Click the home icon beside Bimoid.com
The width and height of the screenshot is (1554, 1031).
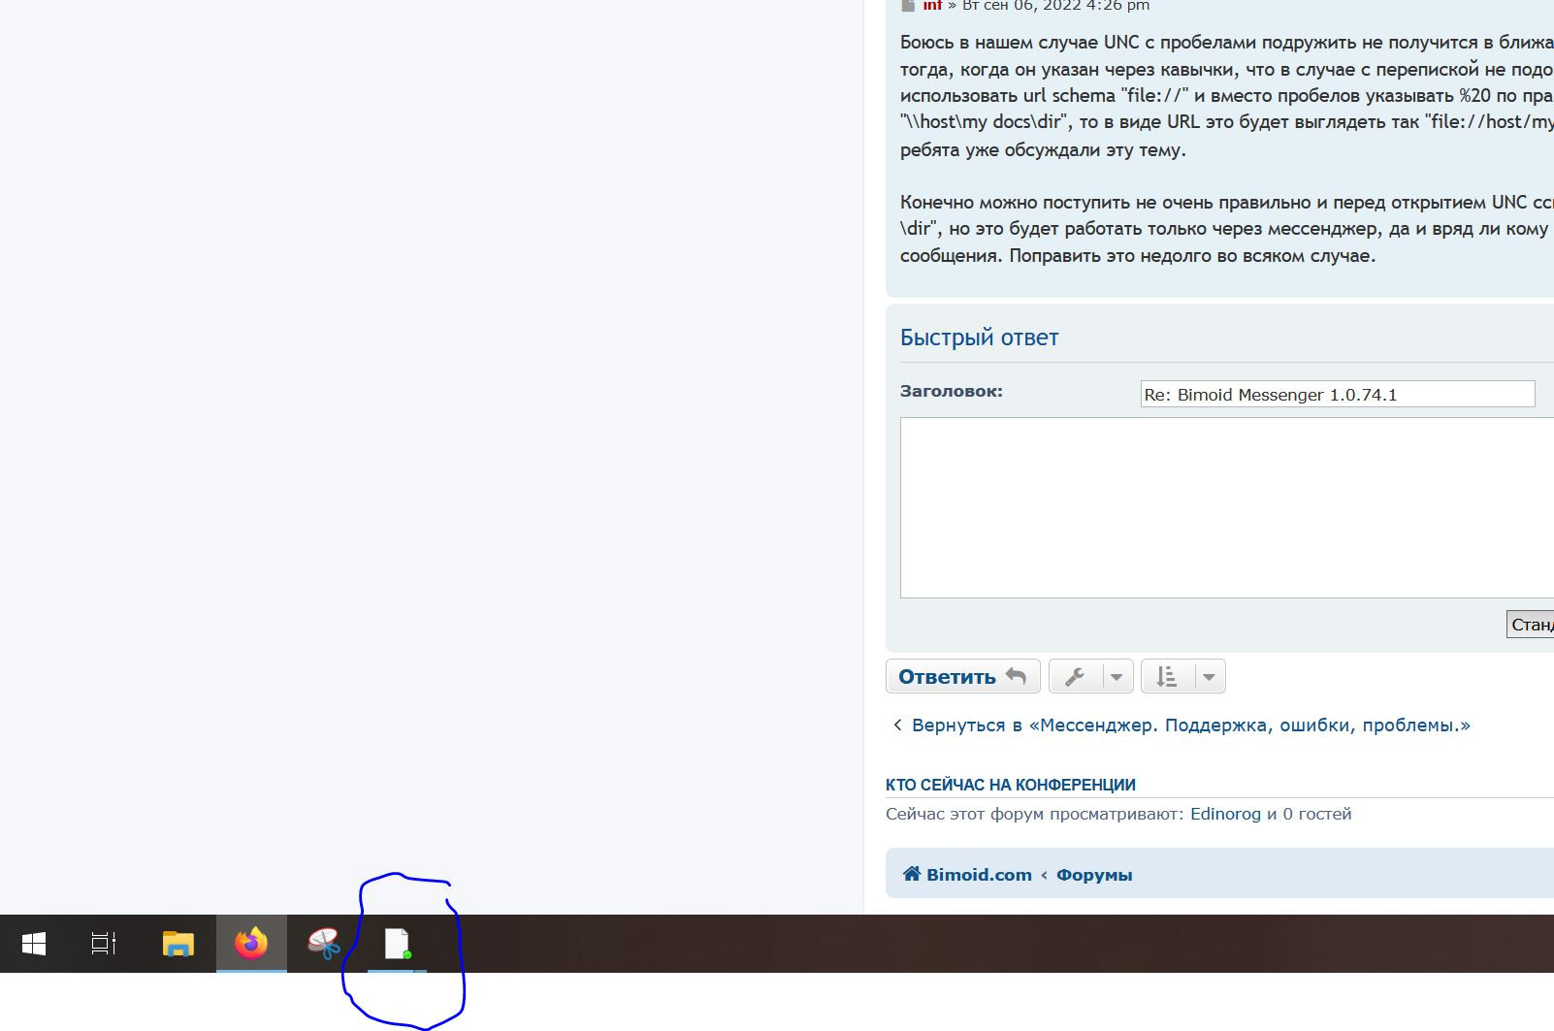[911, 874]
